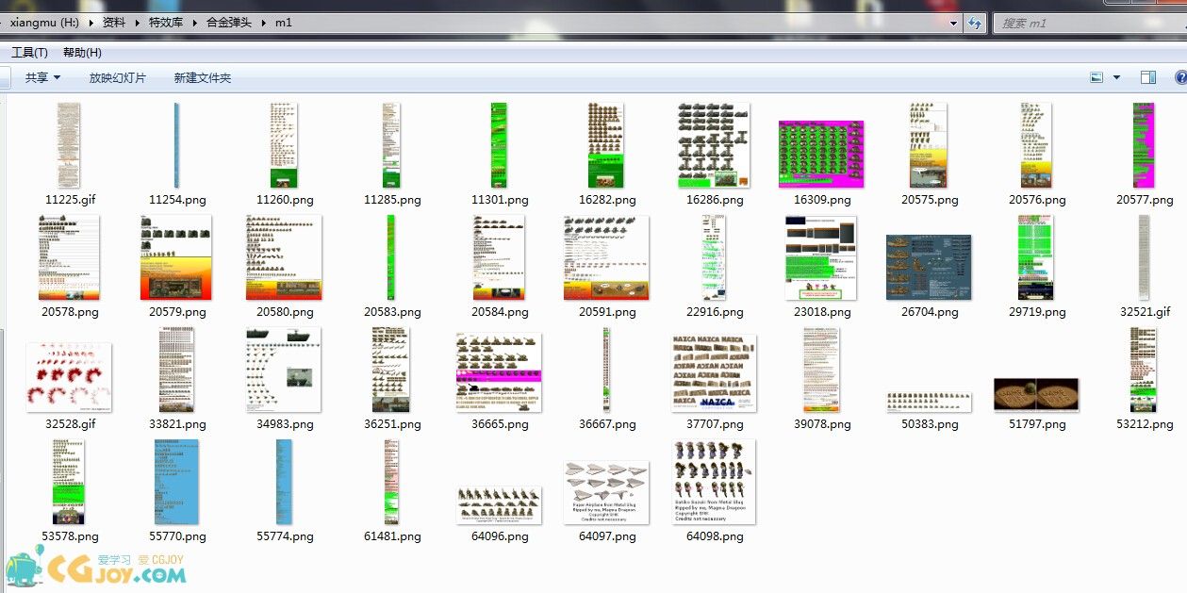Click the file name 64096.png

pos(500,536)
